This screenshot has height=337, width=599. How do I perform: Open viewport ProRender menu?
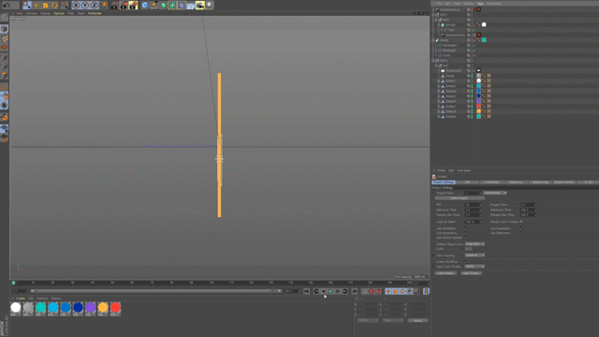click(x=95, y=13)
